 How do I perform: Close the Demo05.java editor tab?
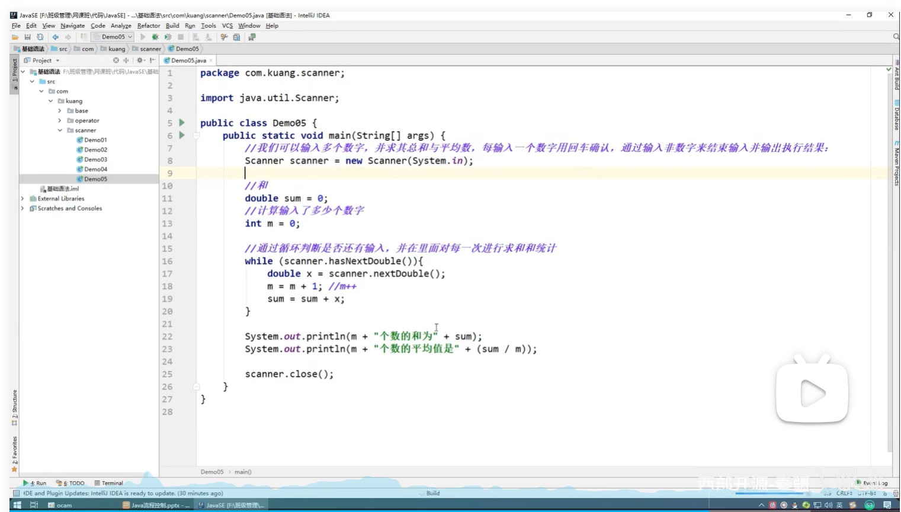211,60
